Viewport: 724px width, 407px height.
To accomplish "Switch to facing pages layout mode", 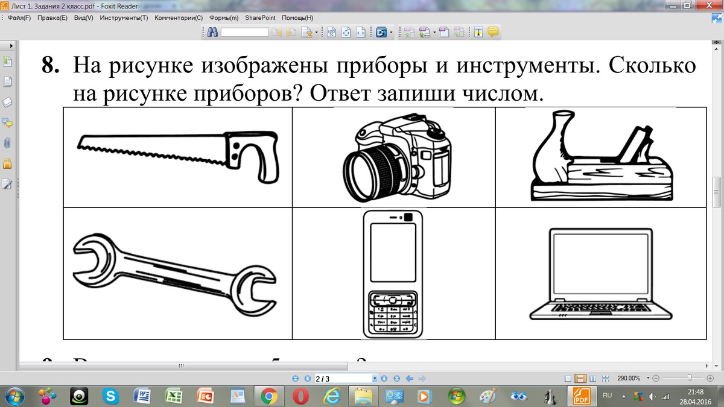I will (593, 378).
